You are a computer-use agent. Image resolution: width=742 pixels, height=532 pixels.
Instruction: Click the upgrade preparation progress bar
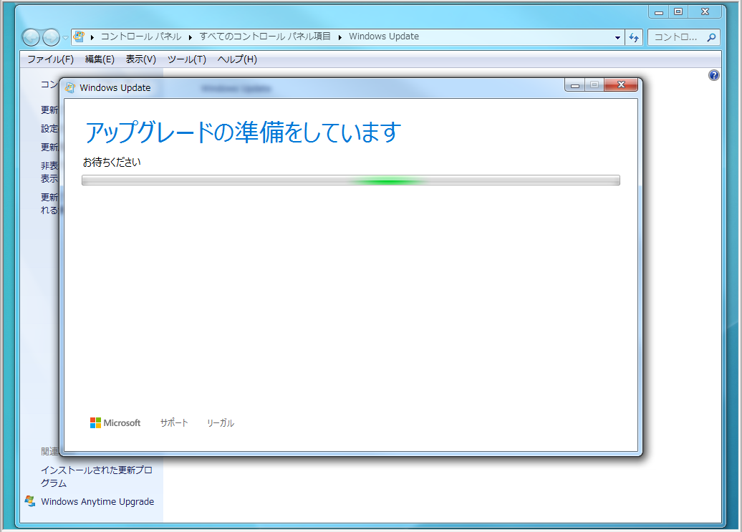(x=351, y=180)
